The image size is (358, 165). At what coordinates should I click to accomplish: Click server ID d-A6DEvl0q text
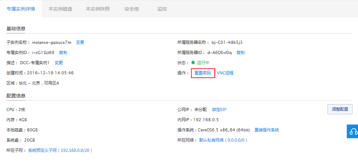(219, 53)
